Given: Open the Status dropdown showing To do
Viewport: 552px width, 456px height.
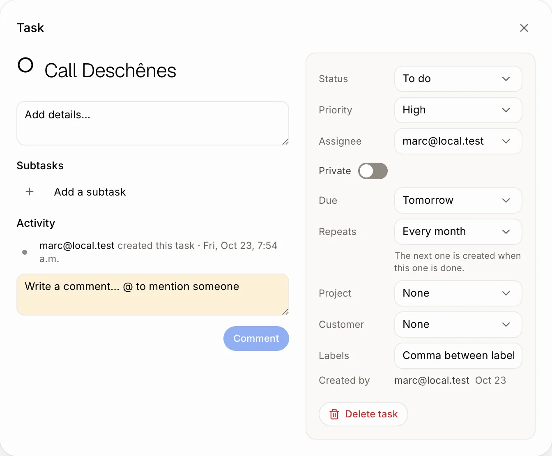Looking at the screenshot, I should [x=458, y=79].
